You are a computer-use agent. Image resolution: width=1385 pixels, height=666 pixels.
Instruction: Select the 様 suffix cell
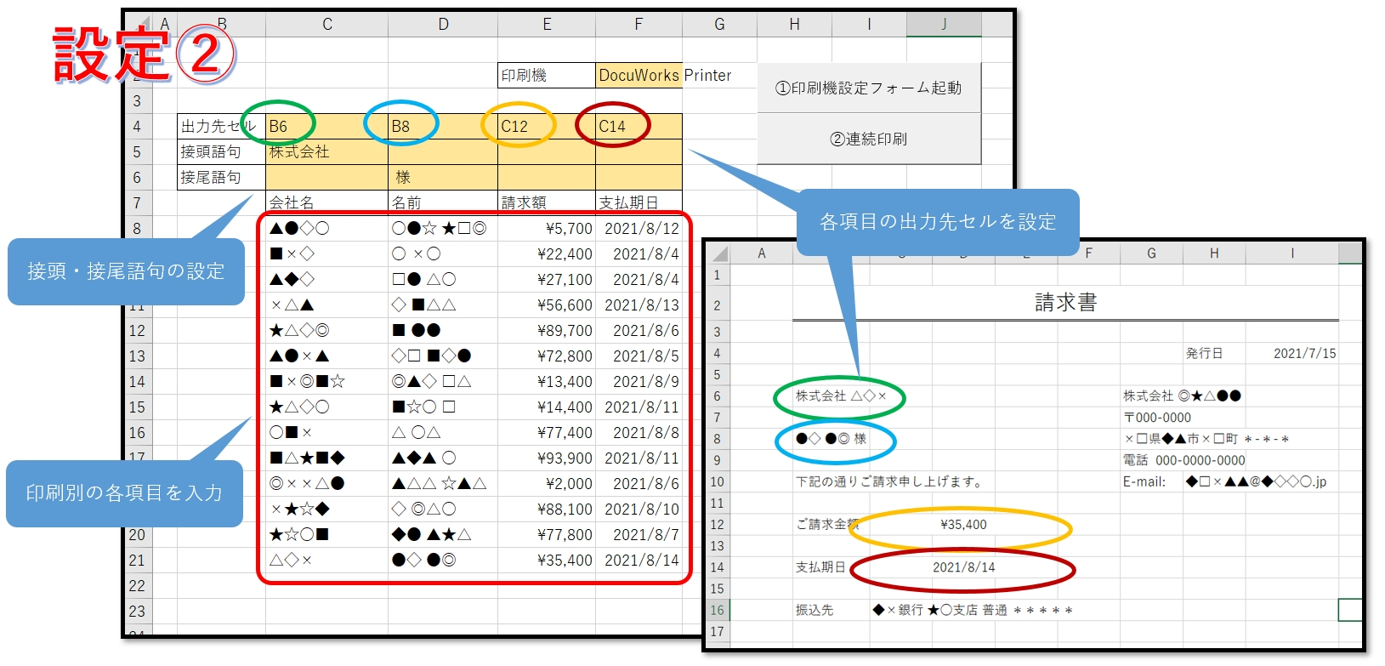click(x=443, y=177)
